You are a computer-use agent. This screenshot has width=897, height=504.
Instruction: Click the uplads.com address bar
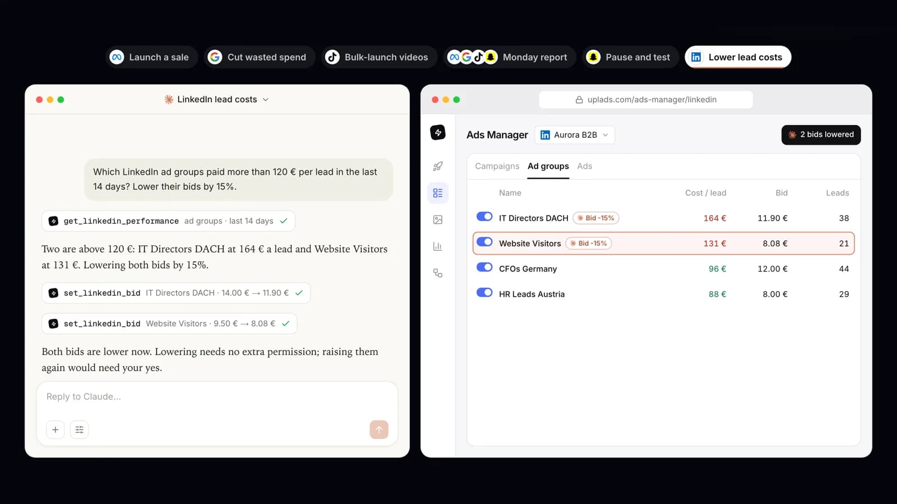[646, 100]
